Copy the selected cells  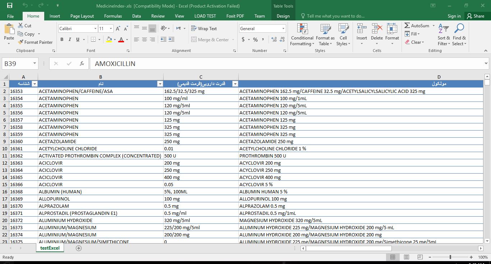pos(26,34)
